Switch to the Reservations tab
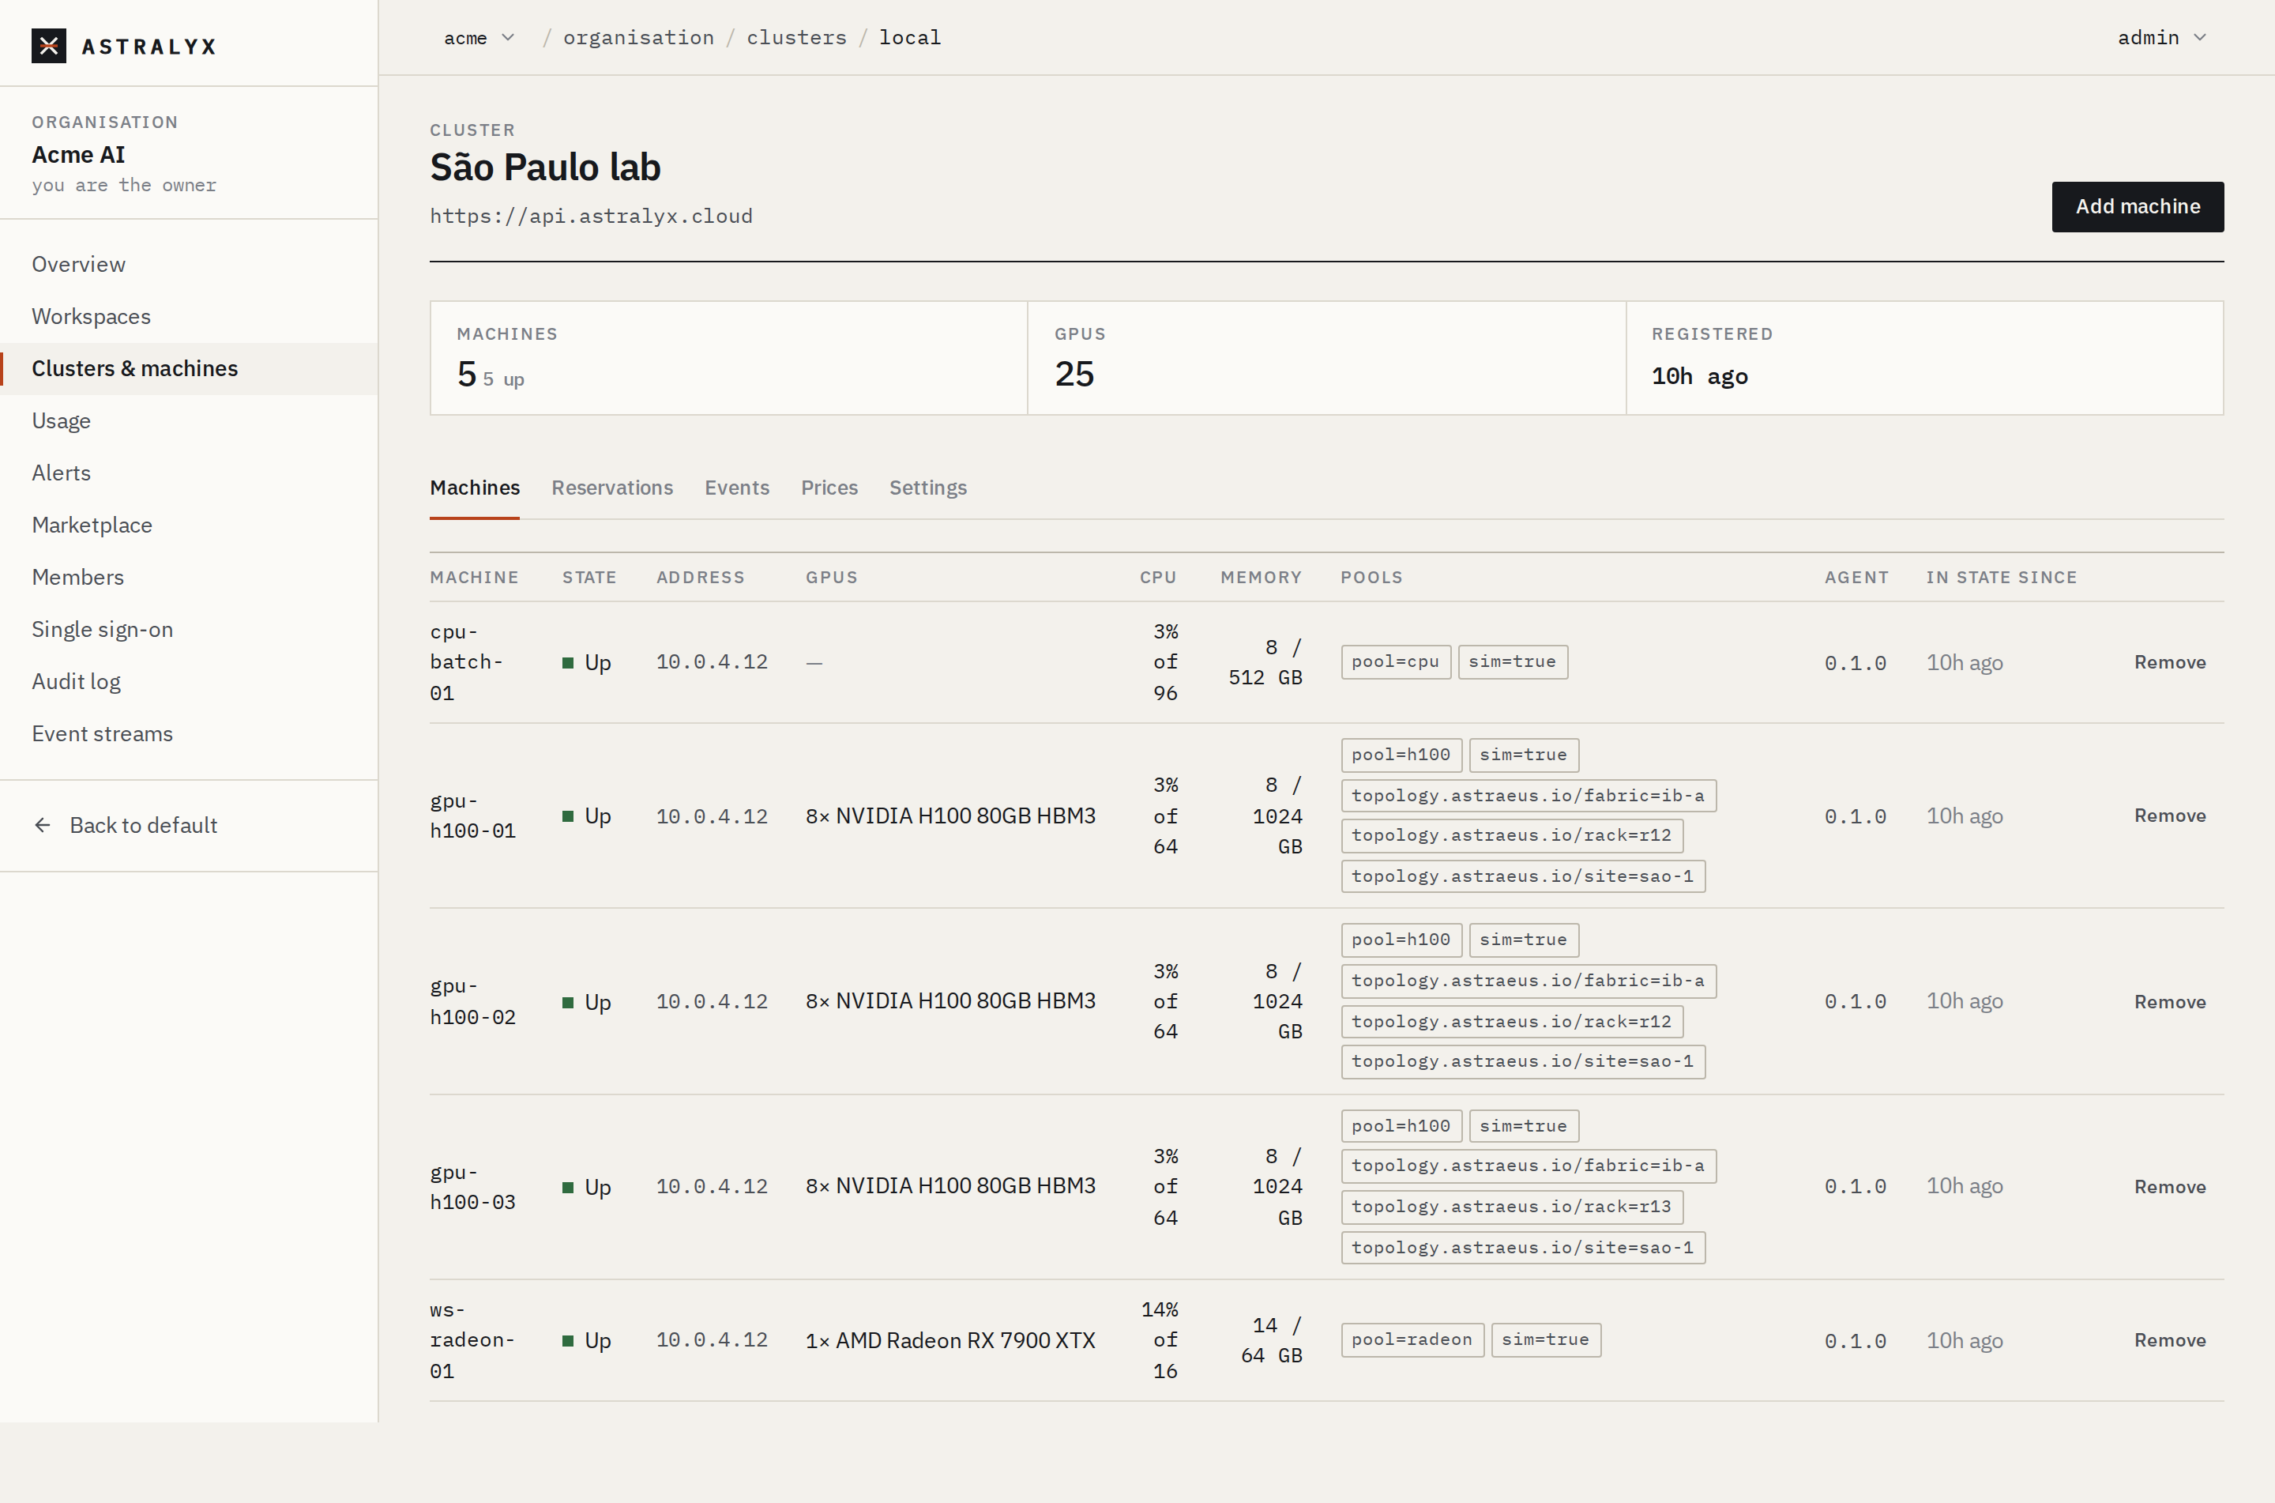Viewport: 2275px width, 1503px height. (x=612, y=487)
